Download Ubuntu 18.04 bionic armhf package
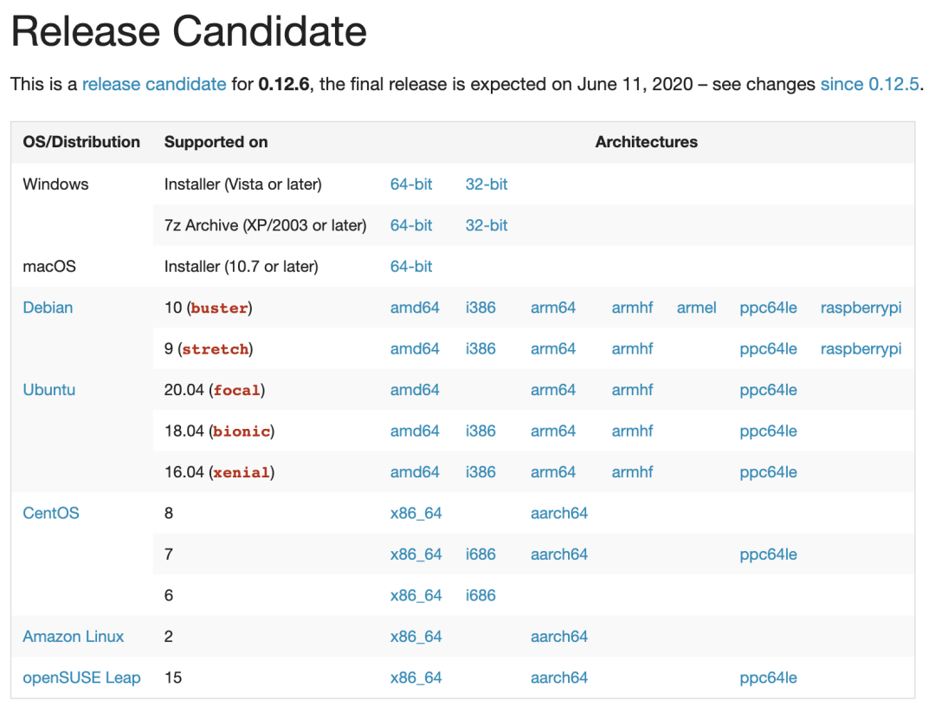The height and width of the screenshot is (707, 935). [x=632, y=431]
